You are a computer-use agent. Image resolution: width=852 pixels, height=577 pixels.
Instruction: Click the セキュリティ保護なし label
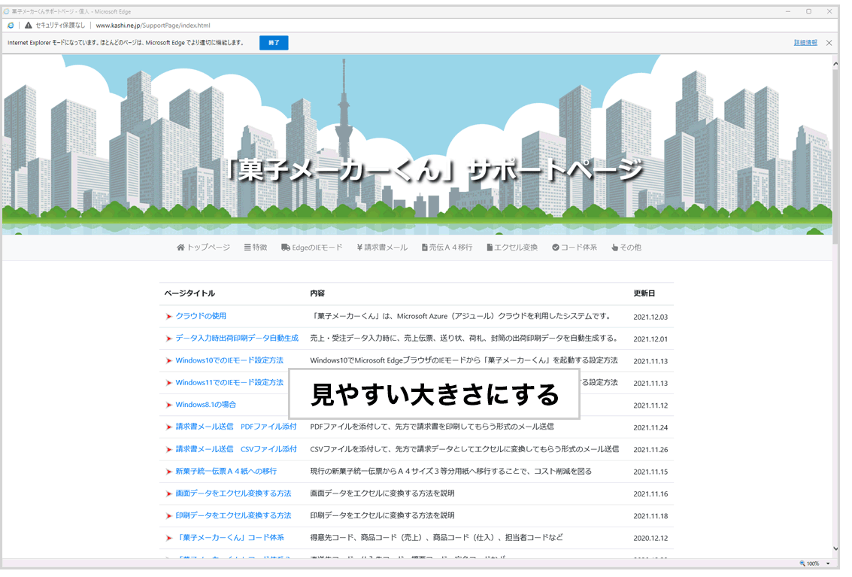point(60,25)
